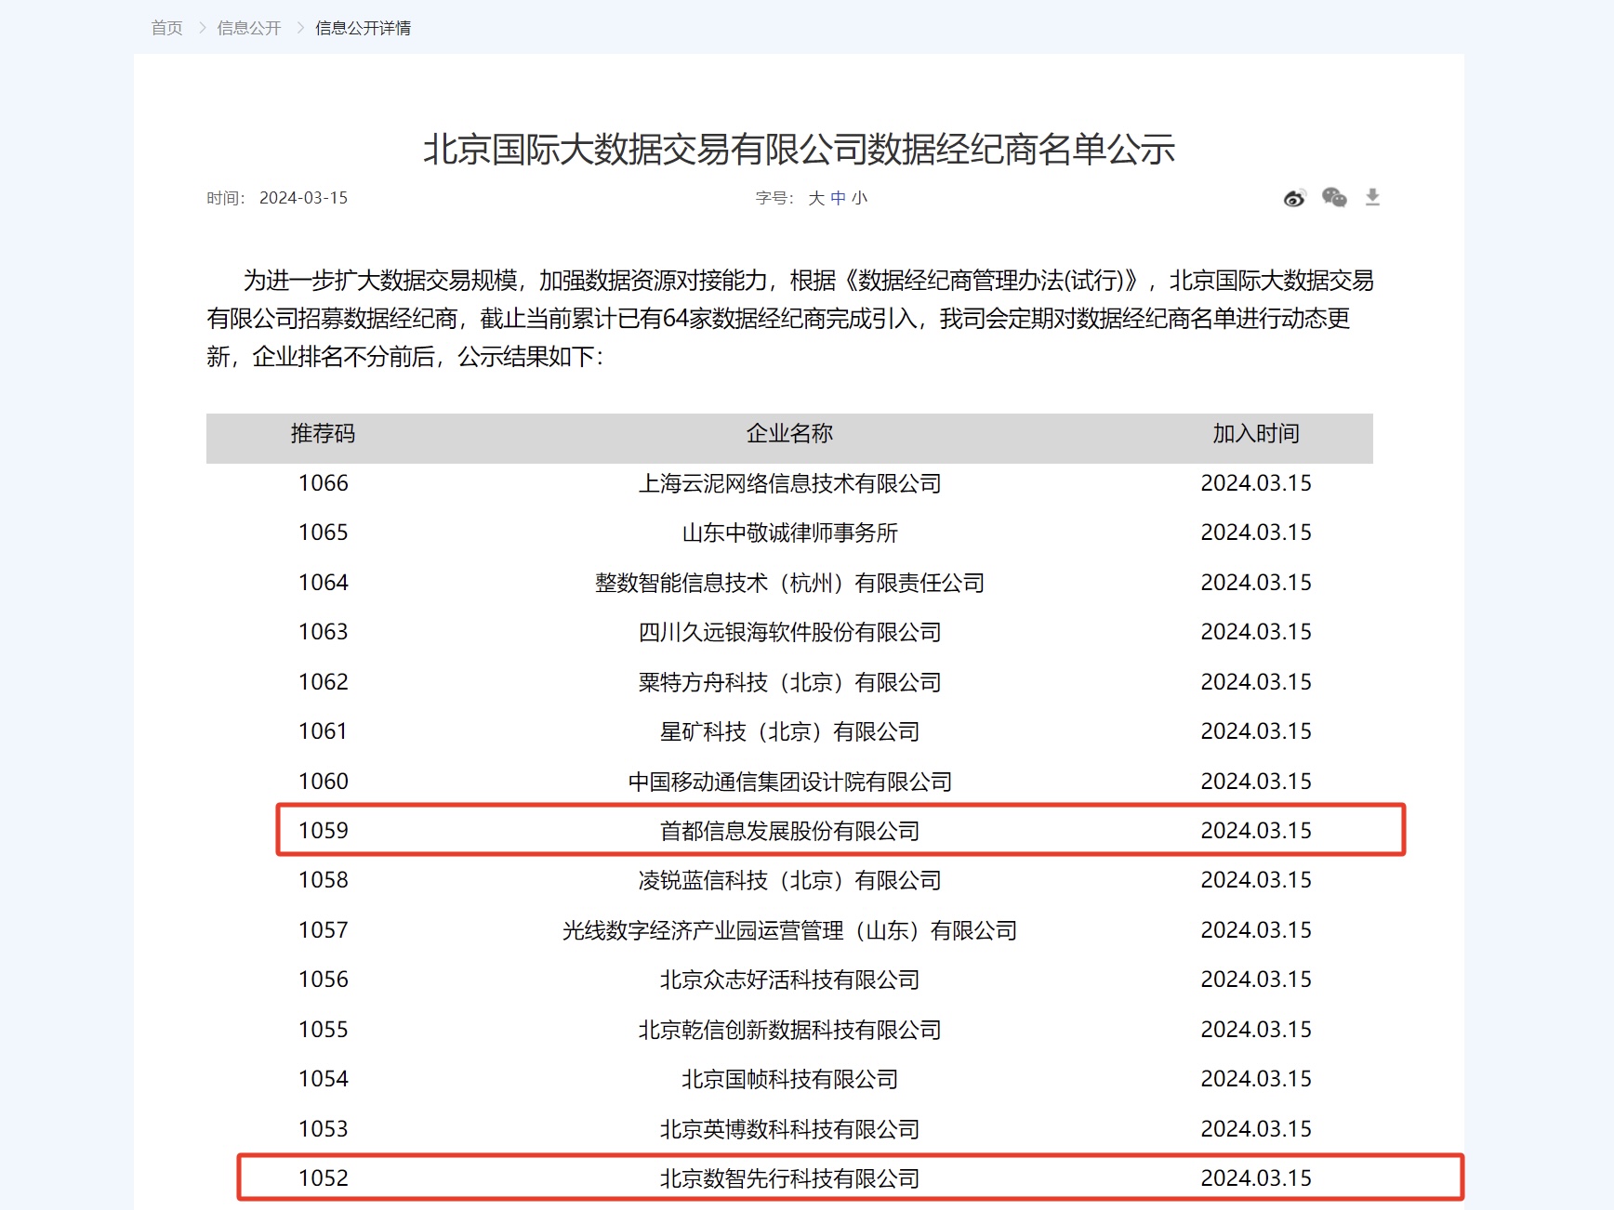Select 光线数字经济产业园运营管理（山东）有限公司

tap(789, 931)
